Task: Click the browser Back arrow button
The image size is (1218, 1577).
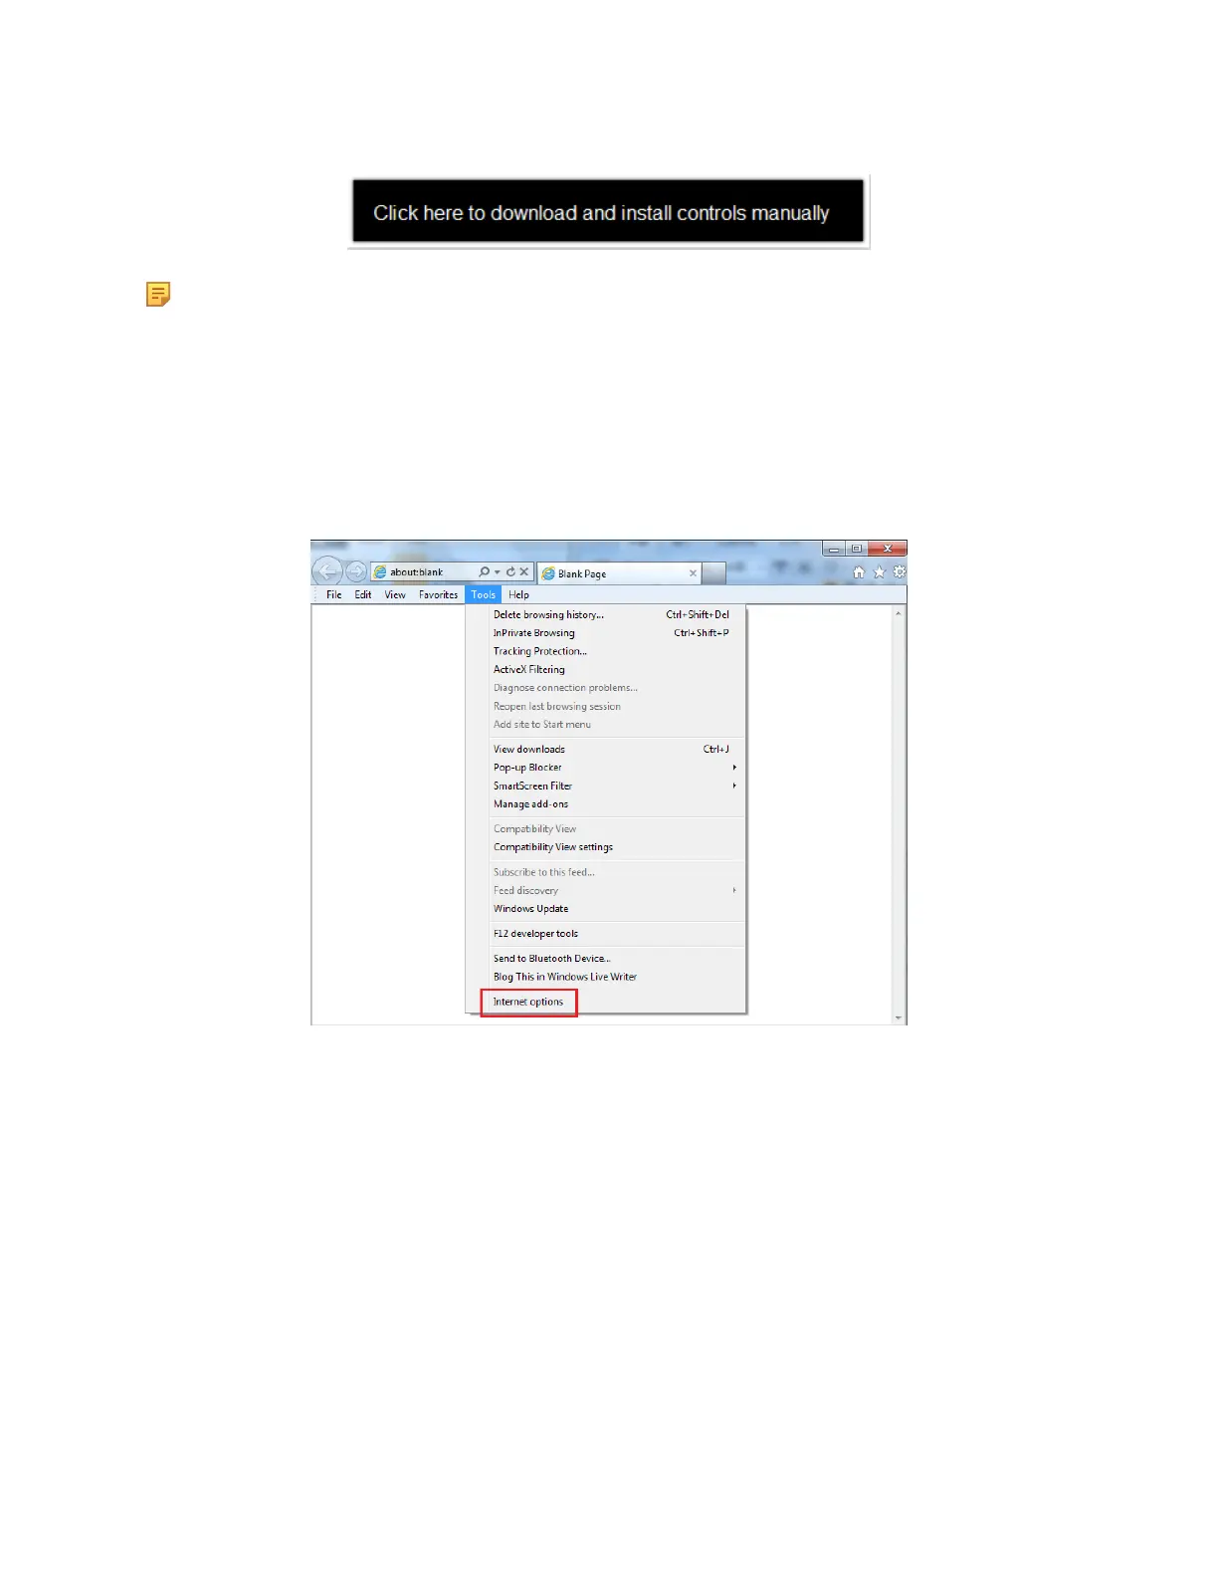Action: 327,571
